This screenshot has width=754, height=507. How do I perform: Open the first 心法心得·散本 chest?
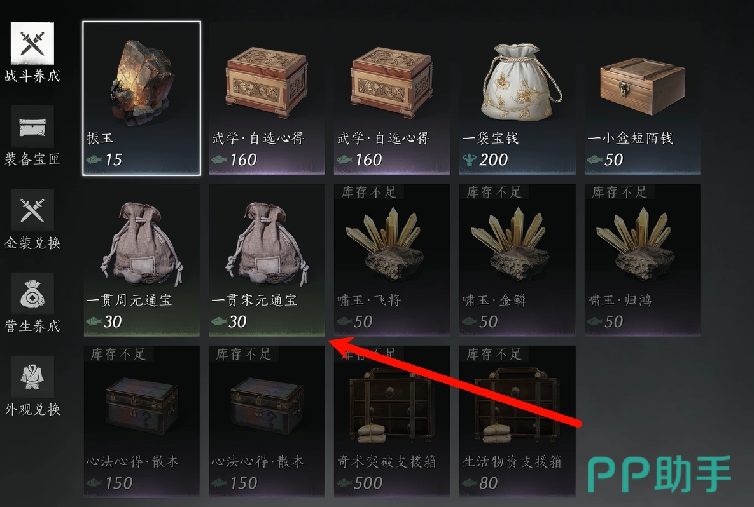(x=142, y=421)
